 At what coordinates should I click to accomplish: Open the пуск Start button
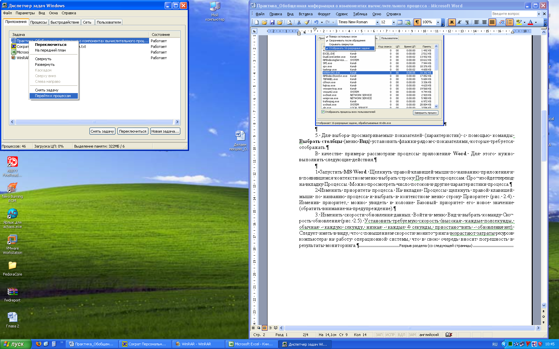click(x=16, y=344)
